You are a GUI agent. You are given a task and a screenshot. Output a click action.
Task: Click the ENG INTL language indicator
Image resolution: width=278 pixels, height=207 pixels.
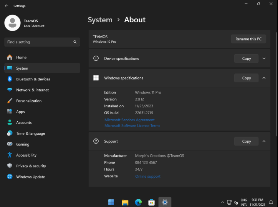(243, 202)
